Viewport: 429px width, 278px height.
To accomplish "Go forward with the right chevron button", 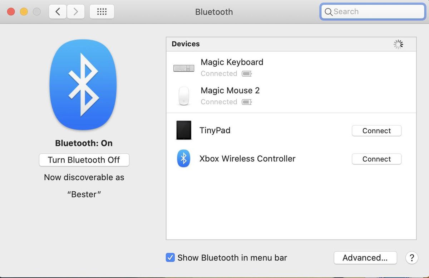I will tap(75, 12).
